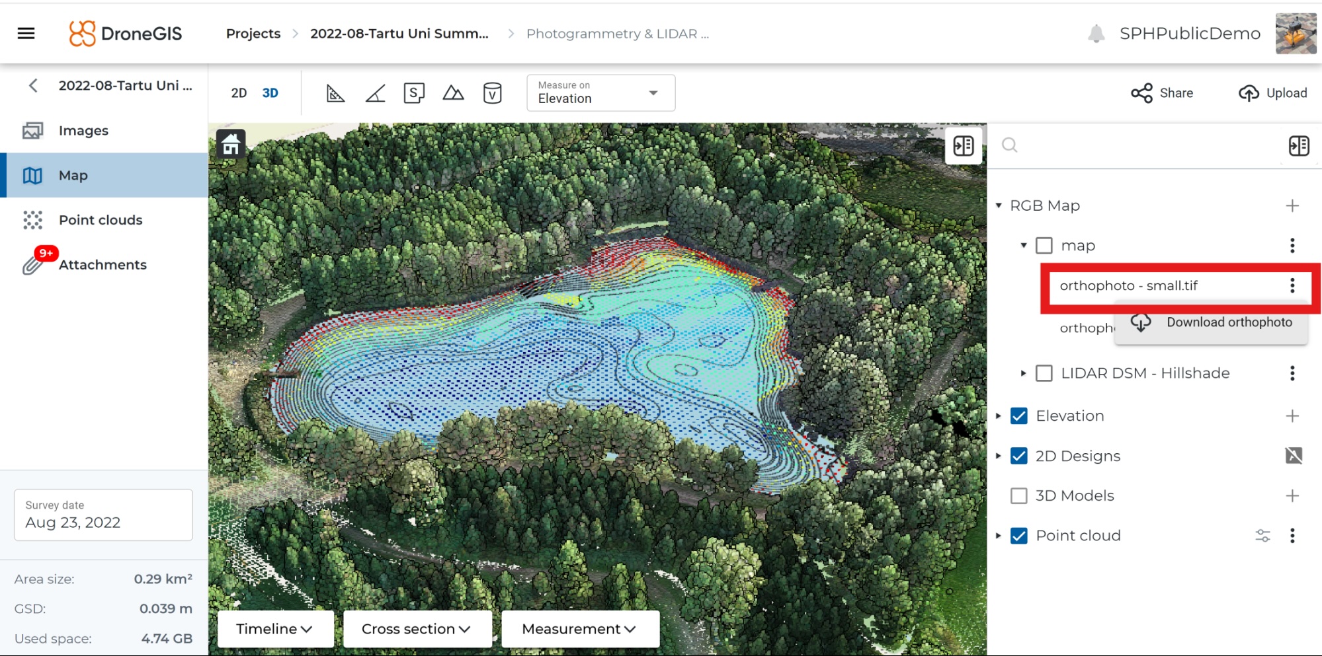Open the Attachments section
This screenshot has height=656, width=1322.
tap(104, 264)
